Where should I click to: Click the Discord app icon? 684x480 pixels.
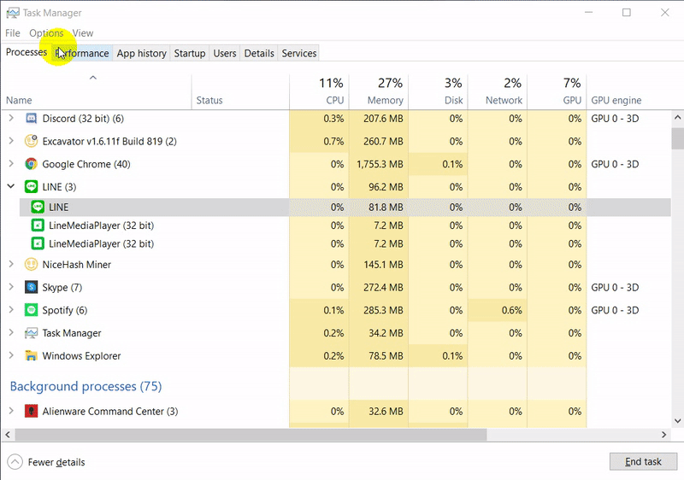(32, 119)
